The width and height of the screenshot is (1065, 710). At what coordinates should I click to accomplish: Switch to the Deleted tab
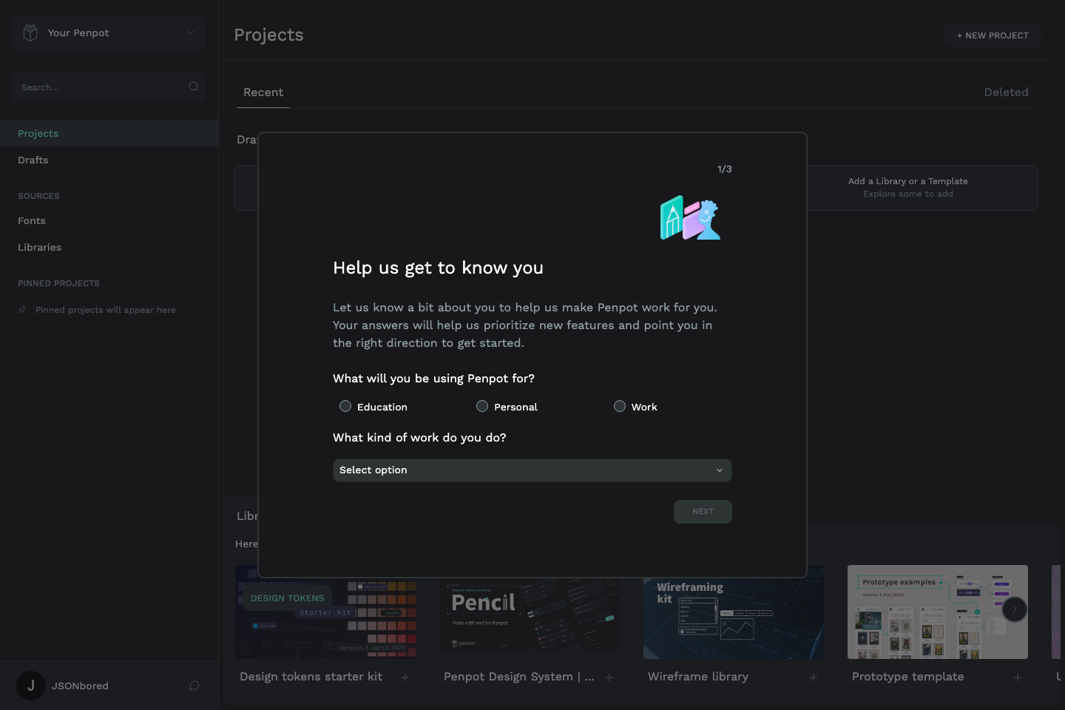point(1006,92)
